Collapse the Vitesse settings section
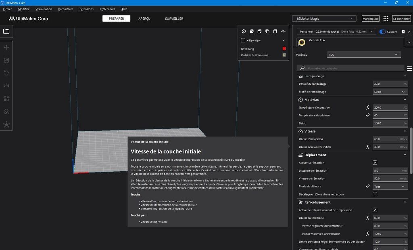 [405, 131]
